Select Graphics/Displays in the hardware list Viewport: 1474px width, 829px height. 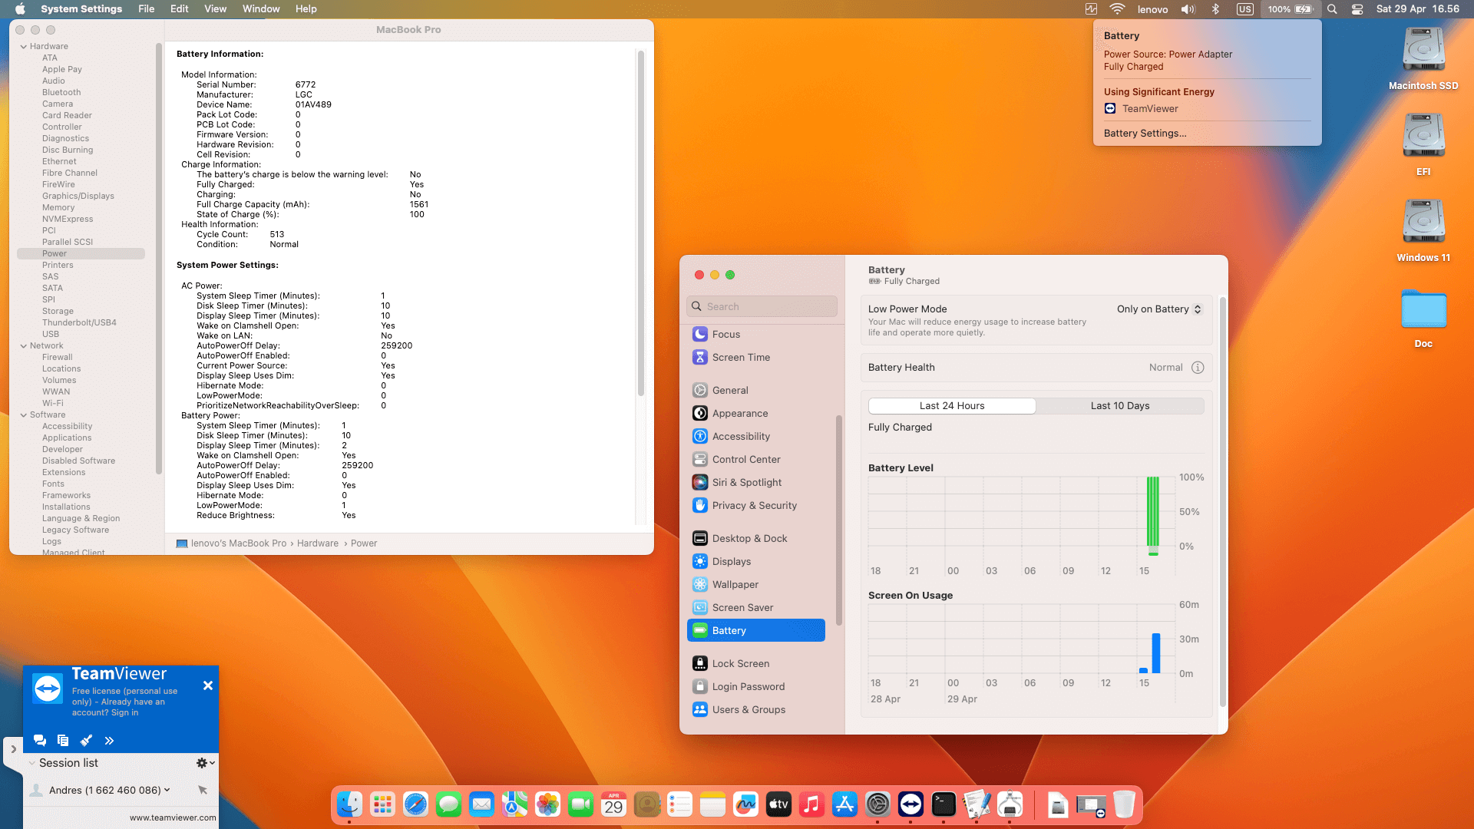(x=78, y=196)
